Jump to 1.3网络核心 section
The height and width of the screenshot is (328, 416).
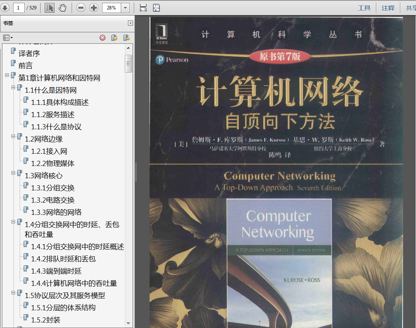click(x=44, y=176)
